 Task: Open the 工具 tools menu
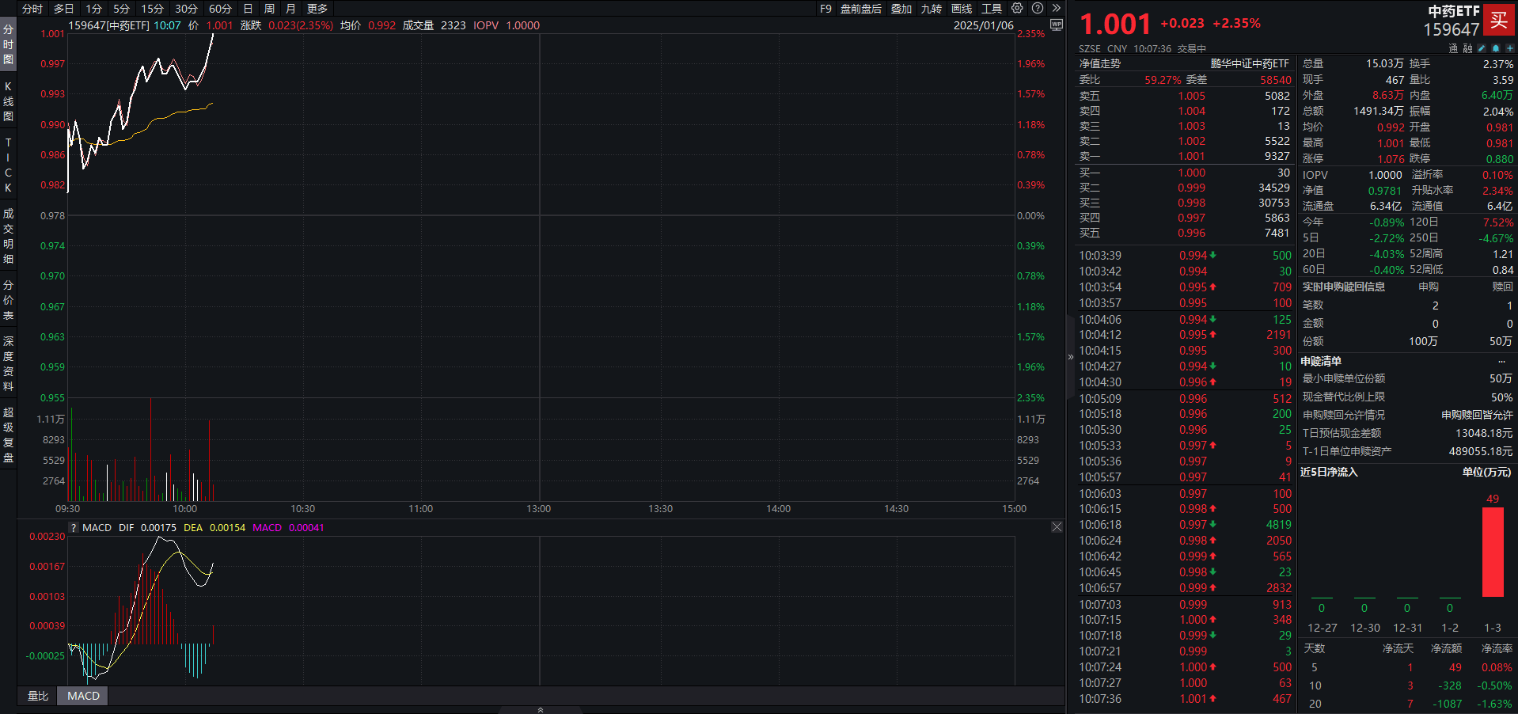pyautogui.click(x=992, y=9)
